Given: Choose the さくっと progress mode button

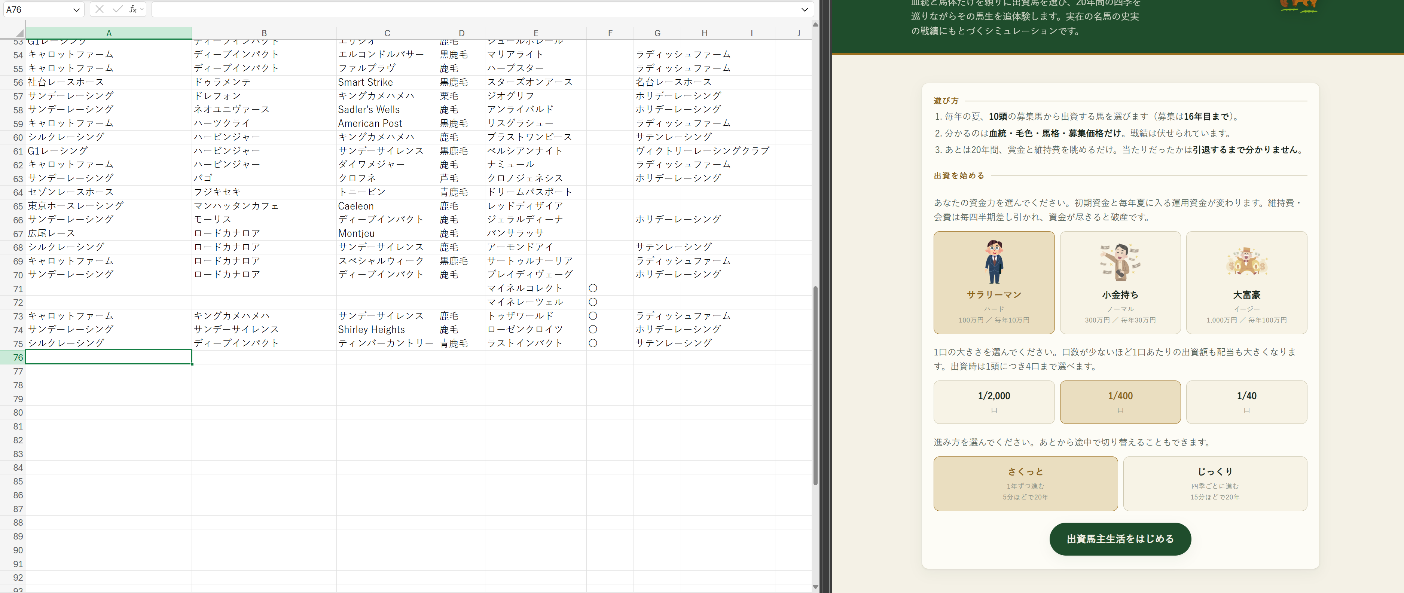Looking at the screenshot, I should pyautogui.click(x=1025, y=483).
